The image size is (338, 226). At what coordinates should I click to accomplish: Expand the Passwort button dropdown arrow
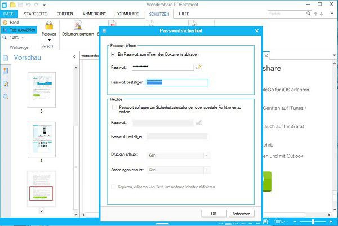49,40
